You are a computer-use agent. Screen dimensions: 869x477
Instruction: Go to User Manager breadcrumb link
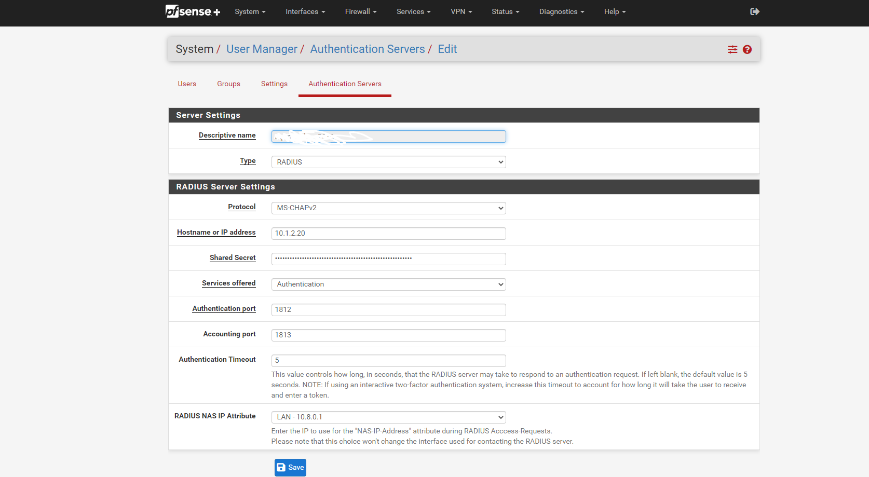click(262, 49)
